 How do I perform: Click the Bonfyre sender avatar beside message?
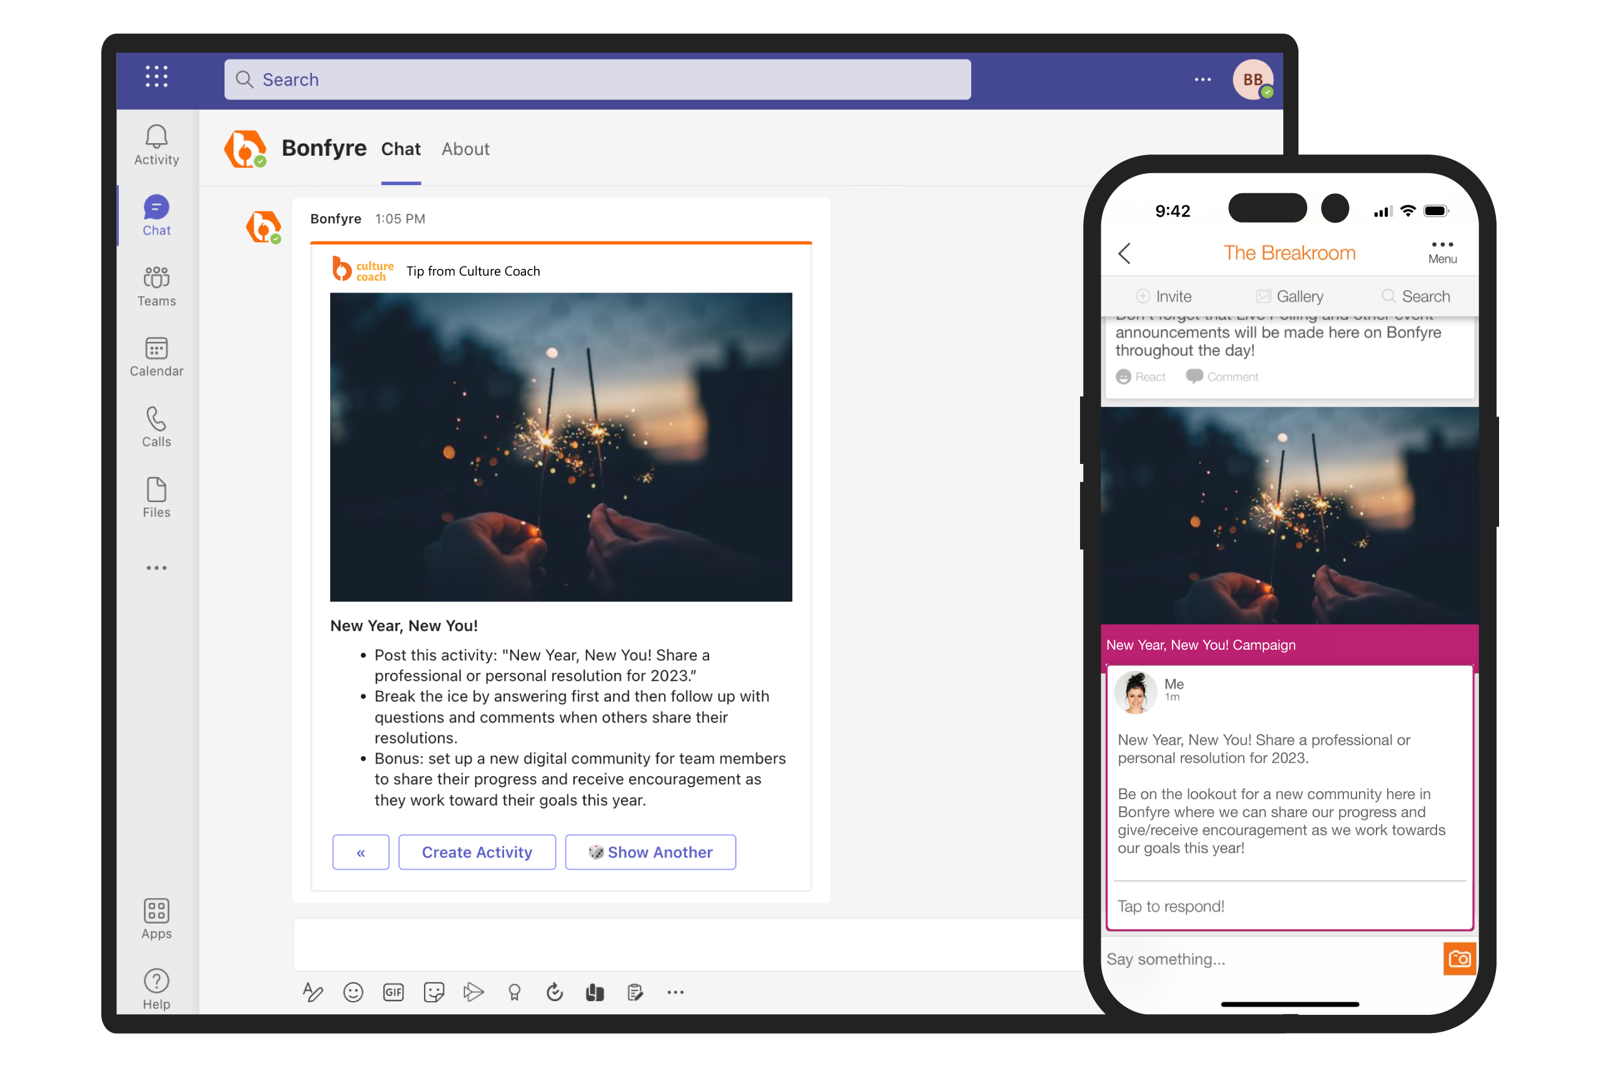tap(263, 228)
